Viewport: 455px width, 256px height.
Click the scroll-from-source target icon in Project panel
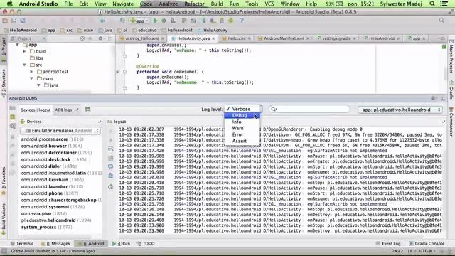click(82, 38)
